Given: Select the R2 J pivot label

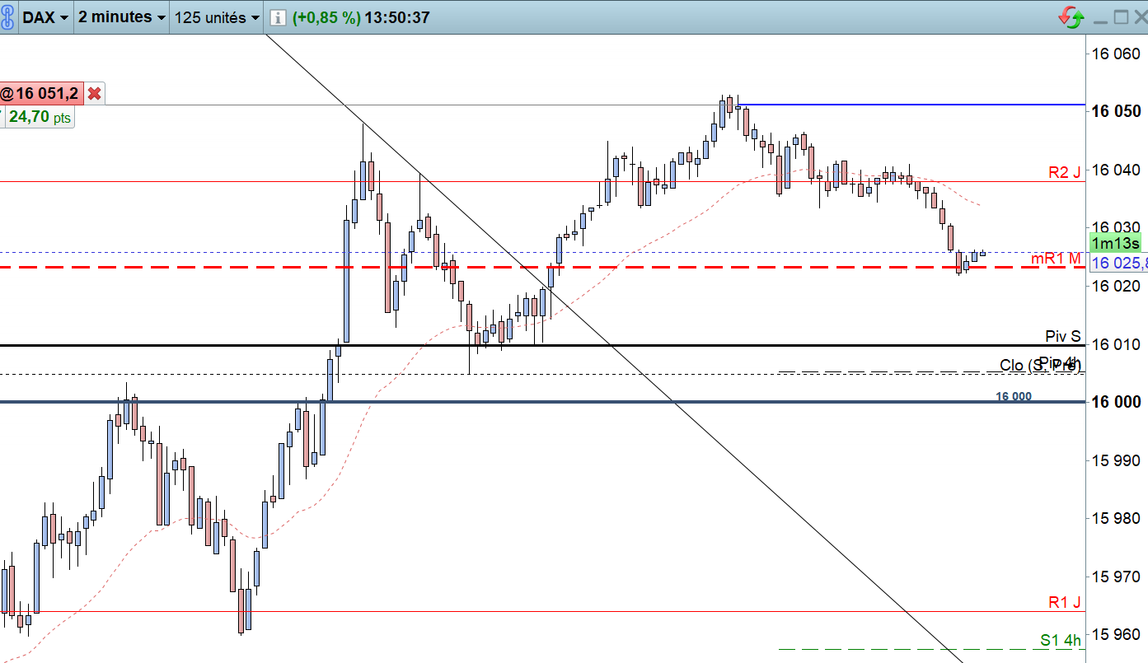Looking at the screenshot, I should [x=1065, y=172].
